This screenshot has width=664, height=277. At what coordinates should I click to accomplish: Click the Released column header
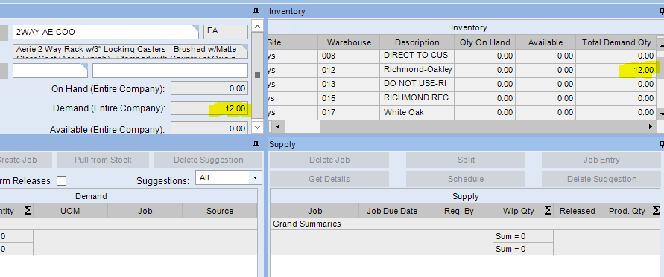click(x=578, y=211)
